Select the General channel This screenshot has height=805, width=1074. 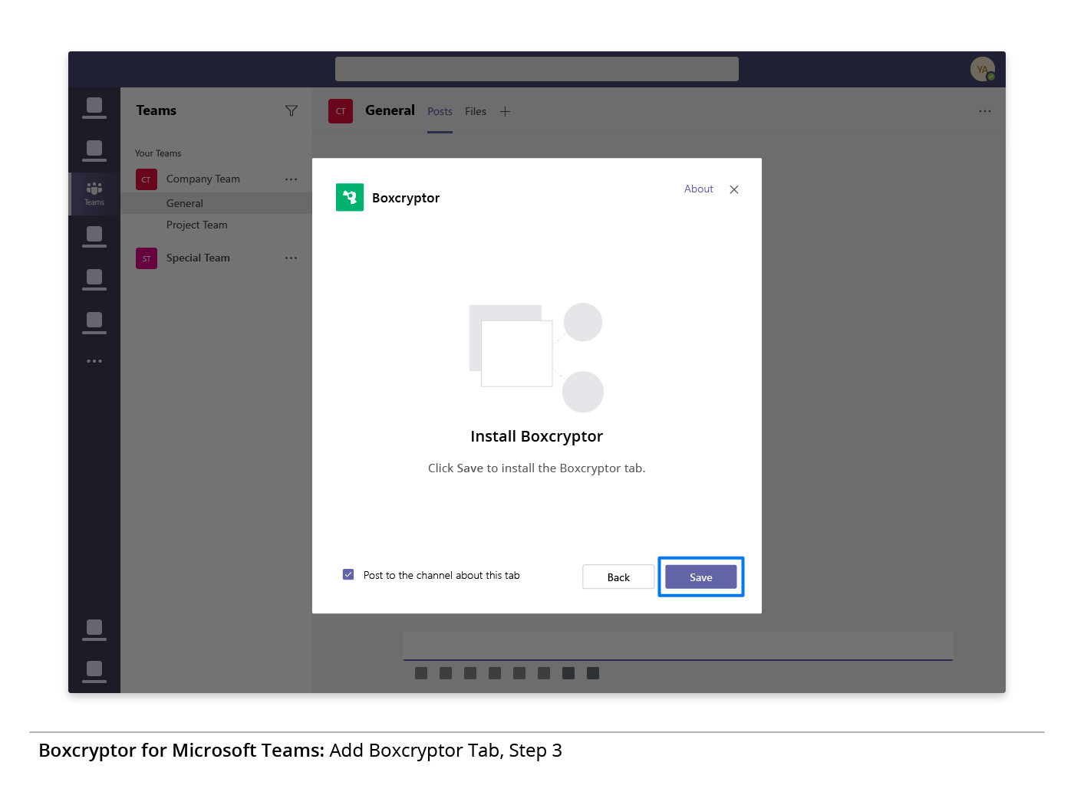[216, 203]
